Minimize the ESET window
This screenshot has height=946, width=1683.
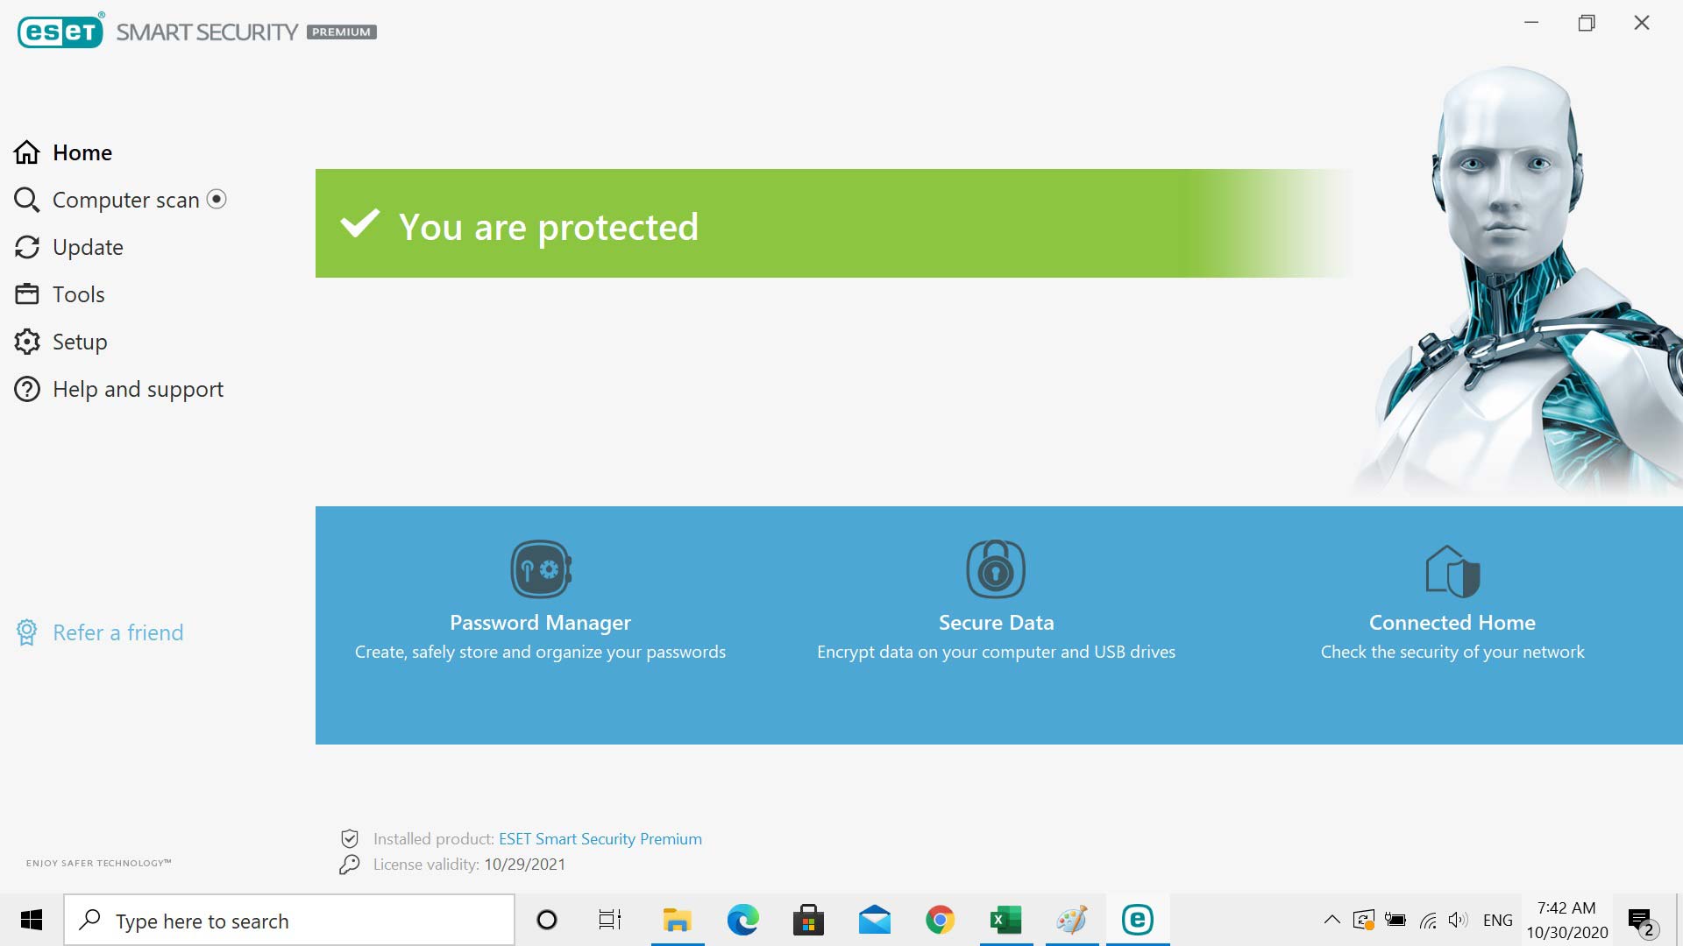tap(1531, 23)
